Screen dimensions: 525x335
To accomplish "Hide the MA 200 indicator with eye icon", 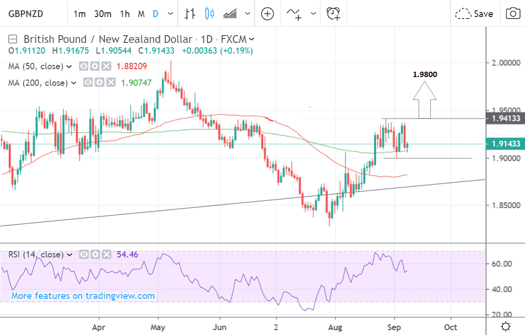I will pyautogui.click(x=88, y=82).
